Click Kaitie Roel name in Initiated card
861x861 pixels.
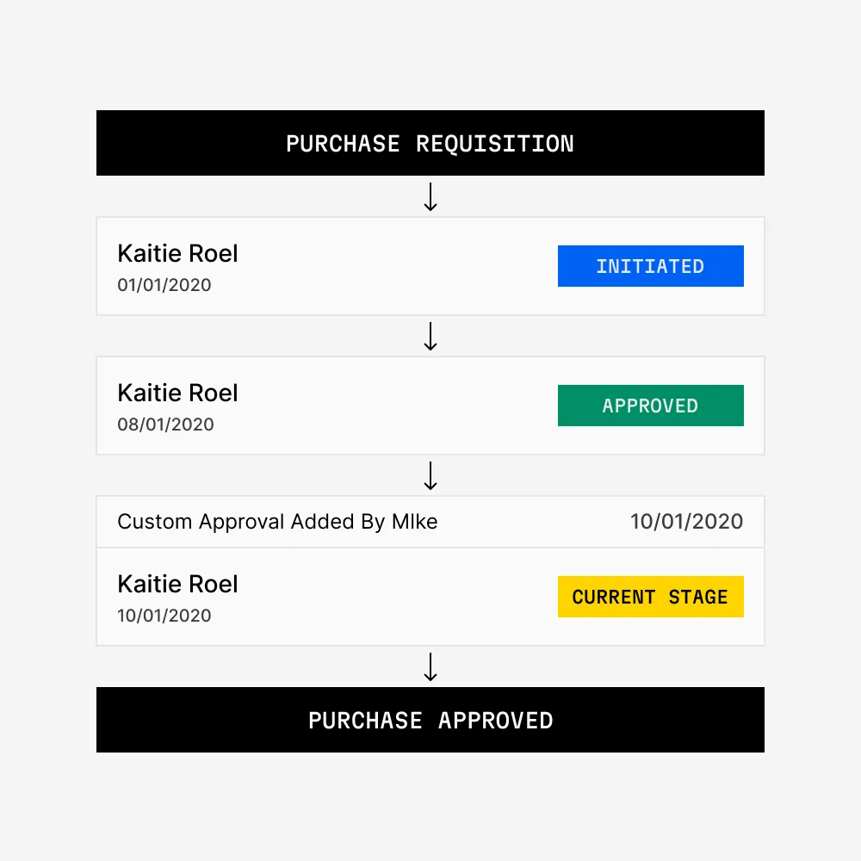[177, 253]
